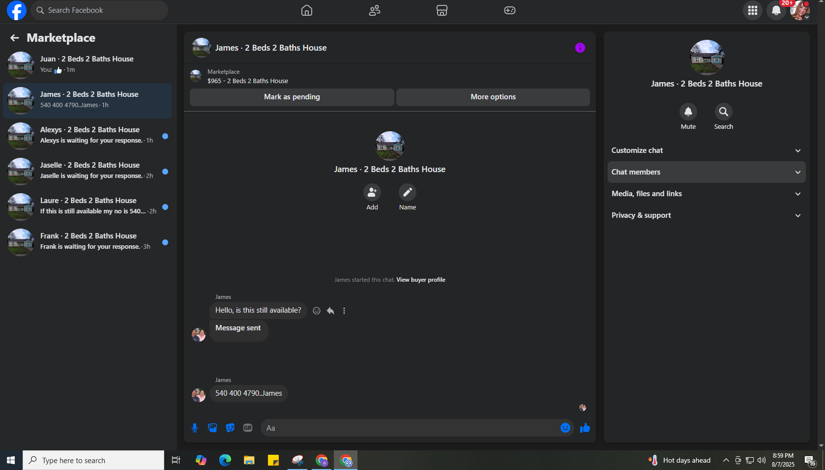Open the Facebook home logo
825x470 pixels.
[x=17, y=10]
